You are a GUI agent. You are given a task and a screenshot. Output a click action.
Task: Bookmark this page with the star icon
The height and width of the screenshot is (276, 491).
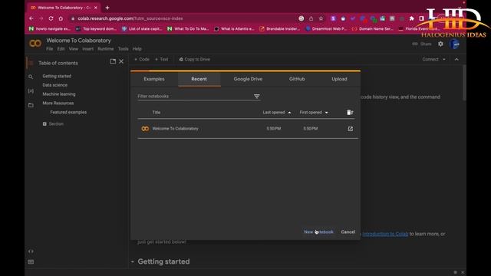(321, 18)
